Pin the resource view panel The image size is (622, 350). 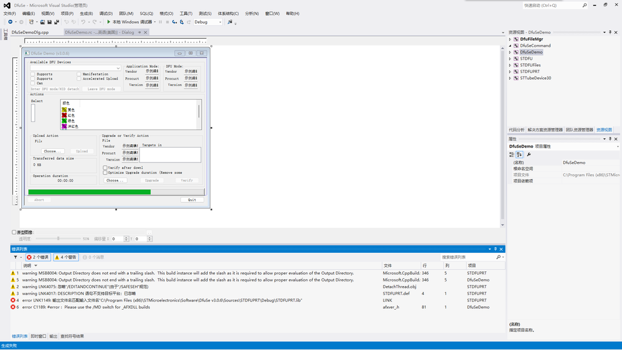point(610,32)
